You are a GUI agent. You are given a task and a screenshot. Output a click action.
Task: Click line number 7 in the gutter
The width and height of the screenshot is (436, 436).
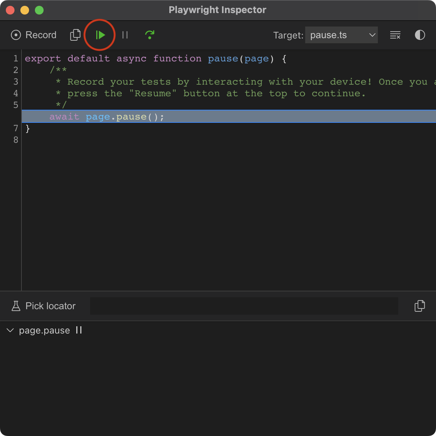16,128
